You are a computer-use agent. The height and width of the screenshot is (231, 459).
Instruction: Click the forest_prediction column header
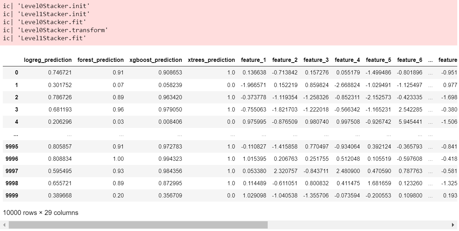click(x=101, y=60)
